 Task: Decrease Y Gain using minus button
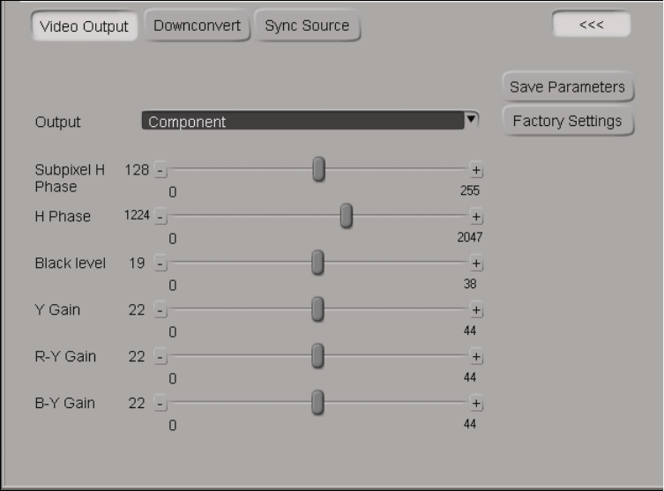click(x=160, y=309)
